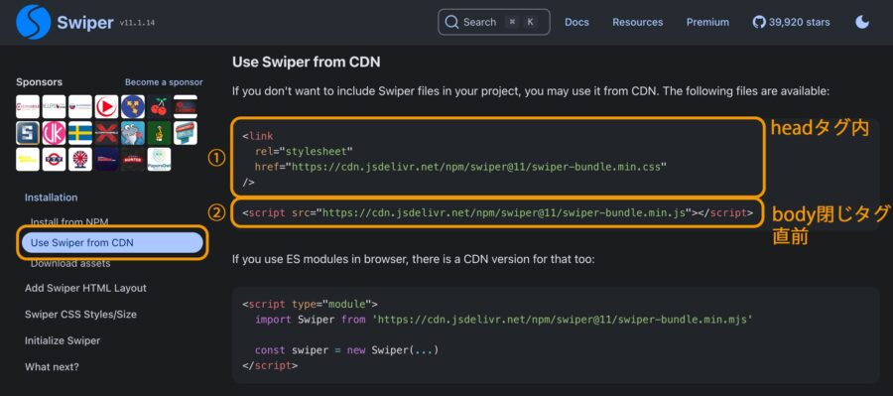Image resolution: width=893 pixels, height=396 pixels.
Task: Open Swedish flag sponsor logo
Action: (80, 133)
